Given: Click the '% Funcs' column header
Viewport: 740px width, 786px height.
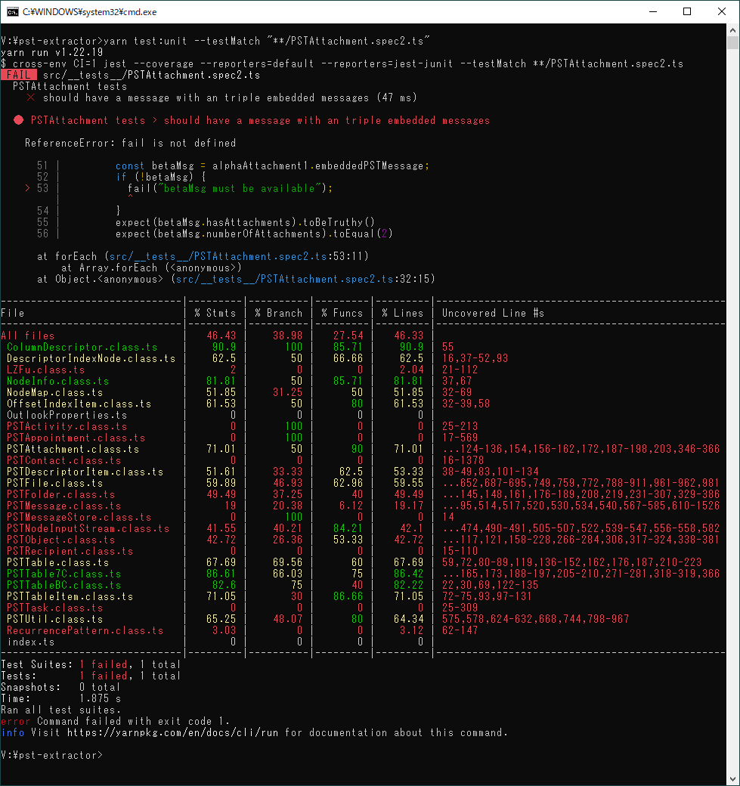Looking at the screenshot, I should click(342, 314).
